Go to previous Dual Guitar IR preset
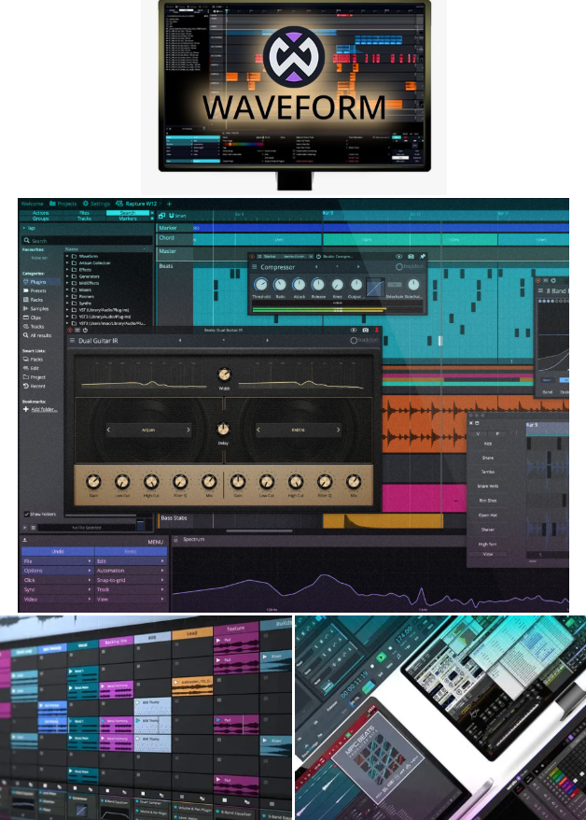This screenshot has height=820, width=586. coord(180,341)
